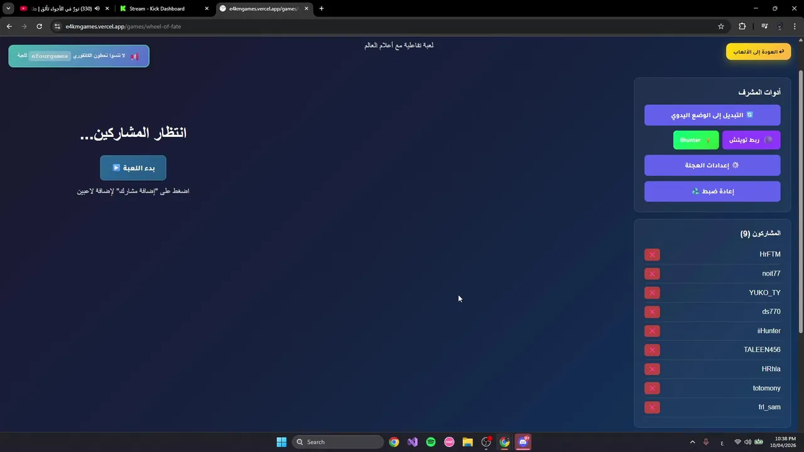Remove participant HrFTM
The width and height of the screenshot is (804, 452).
pos(652,254)
